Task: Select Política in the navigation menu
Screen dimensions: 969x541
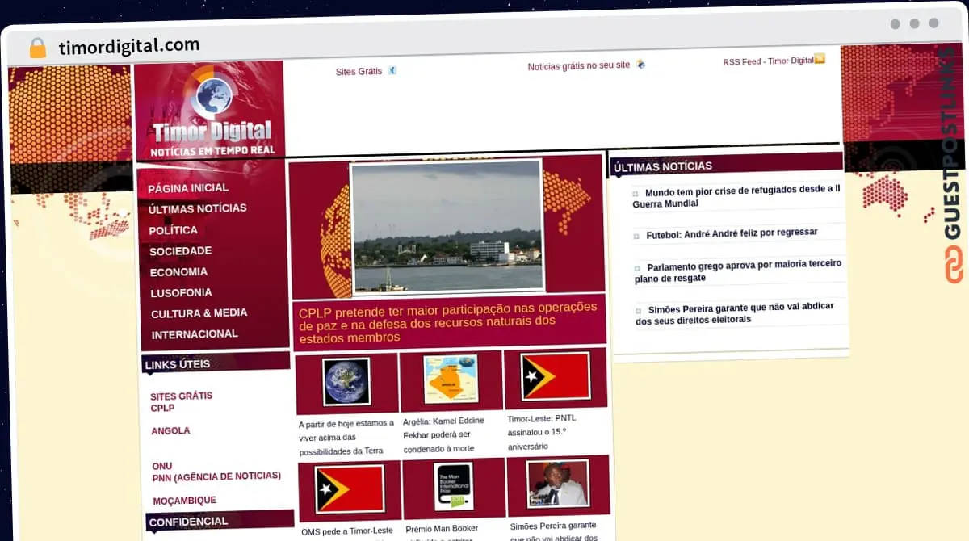Action: pyautogui.click(x=173, y=230)
